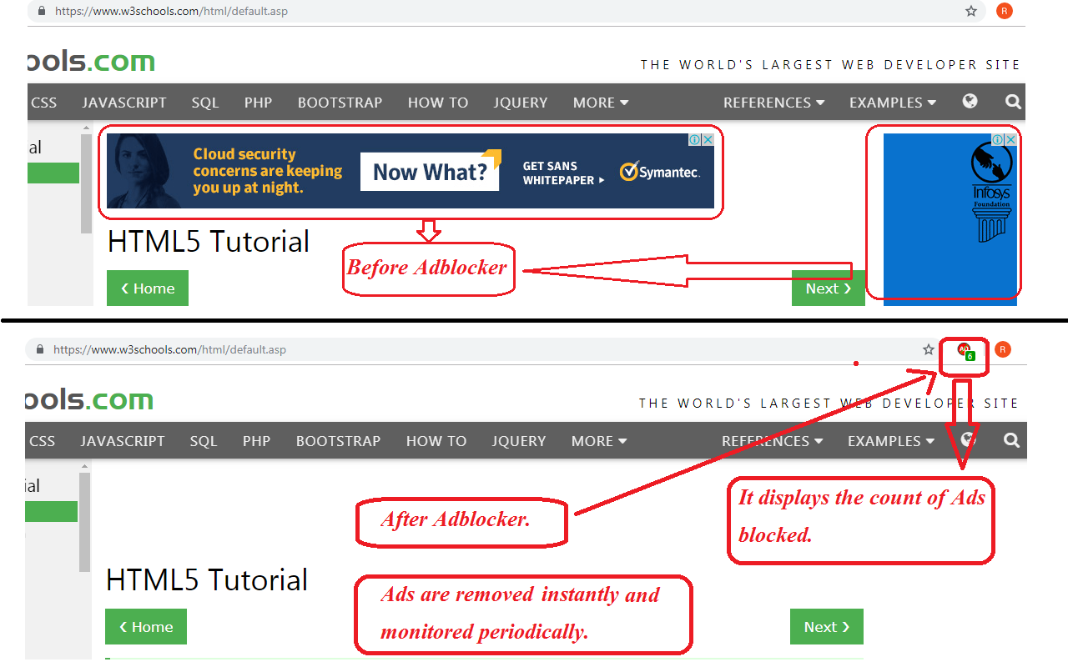Click the search magnifier in the before-adblocker navbar
The image size is (1068, 667).
pos(1013,102)
